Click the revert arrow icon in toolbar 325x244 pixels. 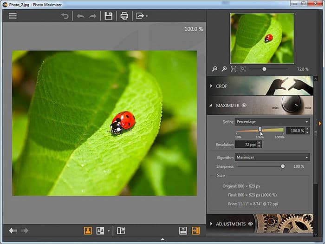[x=65, y=16]
